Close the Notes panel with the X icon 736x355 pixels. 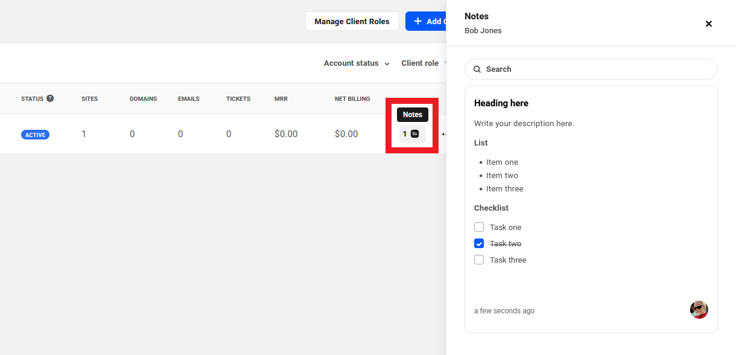pos(709,24)
